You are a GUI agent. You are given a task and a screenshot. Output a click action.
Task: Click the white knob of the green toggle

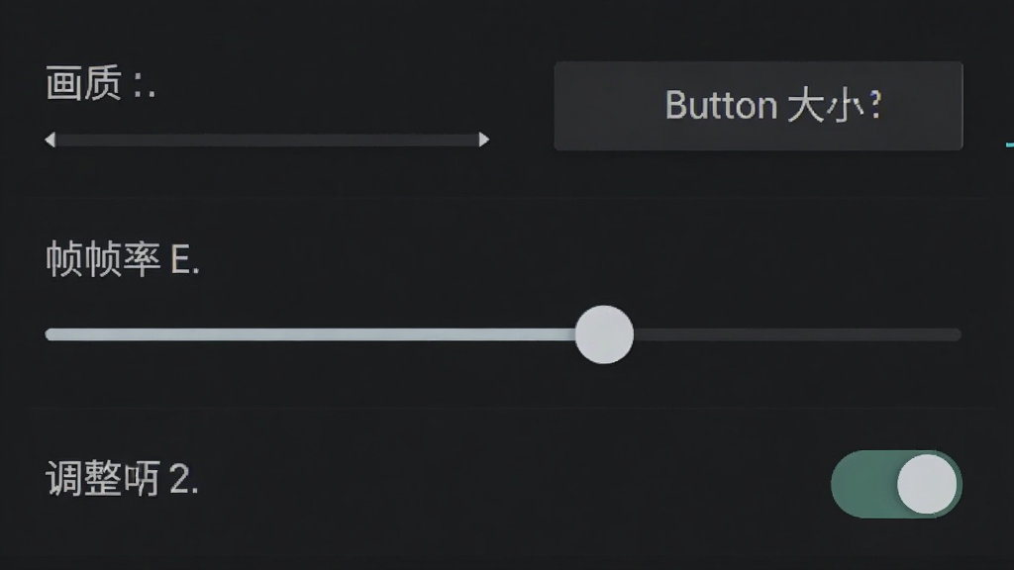(927, 484)
